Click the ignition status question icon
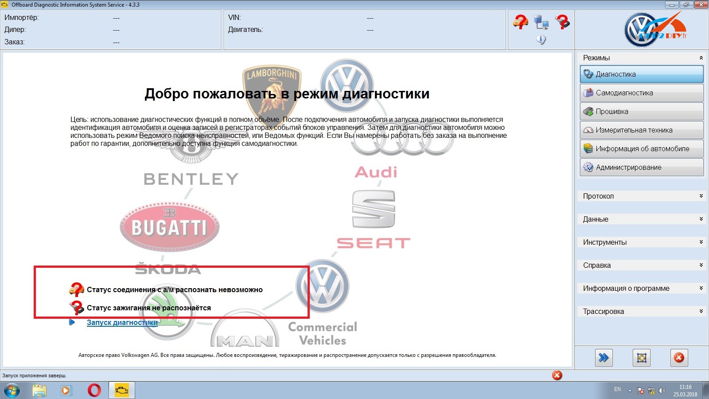 click(x=76, y=307)
